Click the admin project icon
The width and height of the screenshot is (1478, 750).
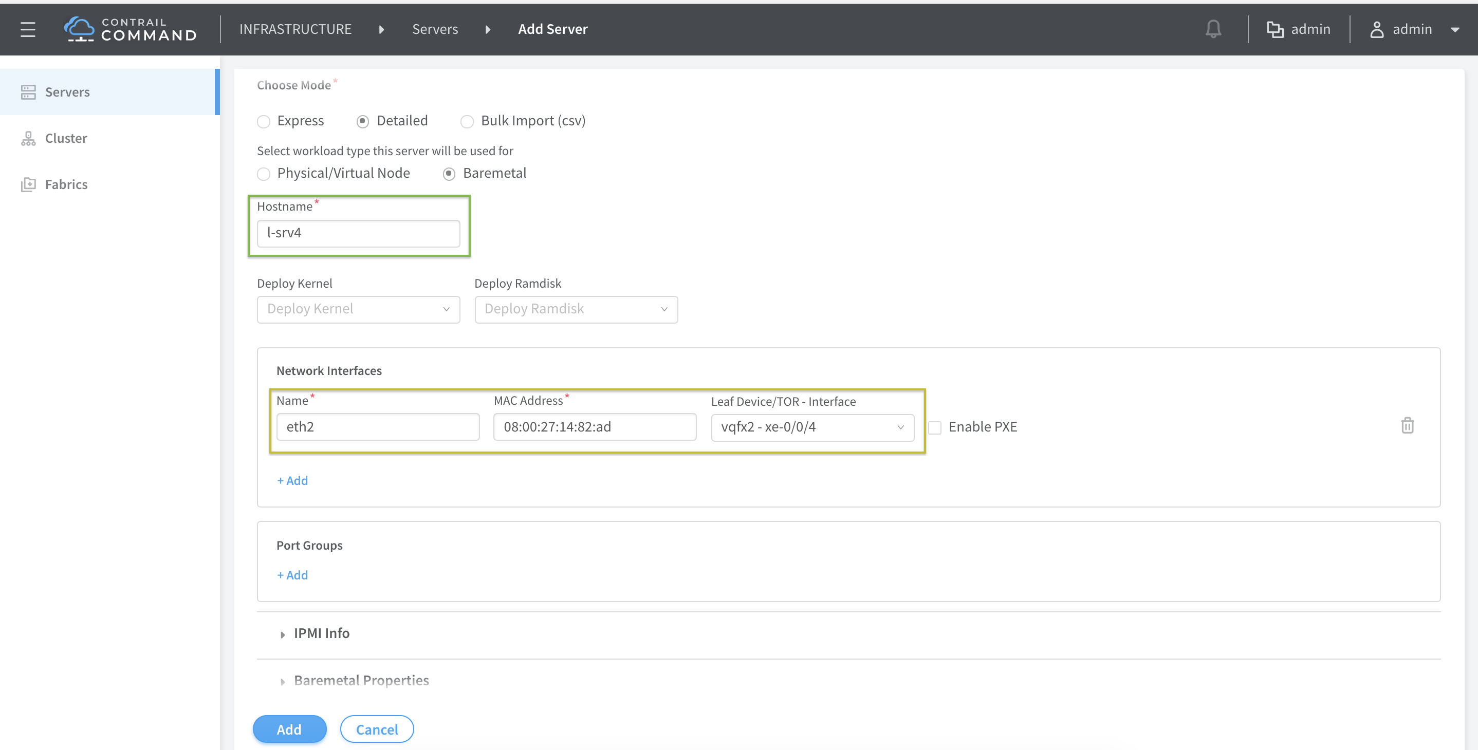click(x=1275, y=29)
